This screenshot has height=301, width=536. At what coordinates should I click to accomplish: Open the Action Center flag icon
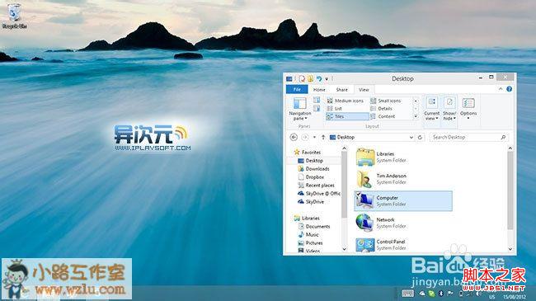click(450, 294)
